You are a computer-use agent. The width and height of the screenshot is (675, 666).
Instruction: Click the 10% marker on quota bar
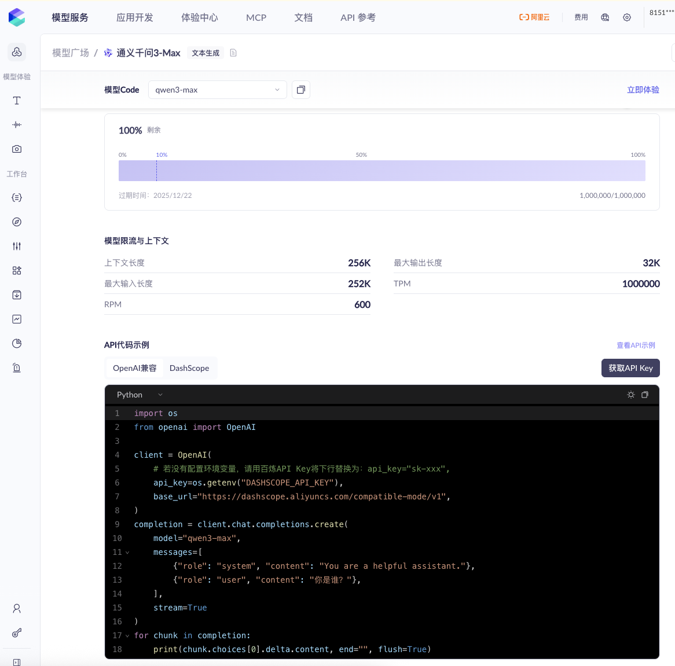(x=162, y=155)
